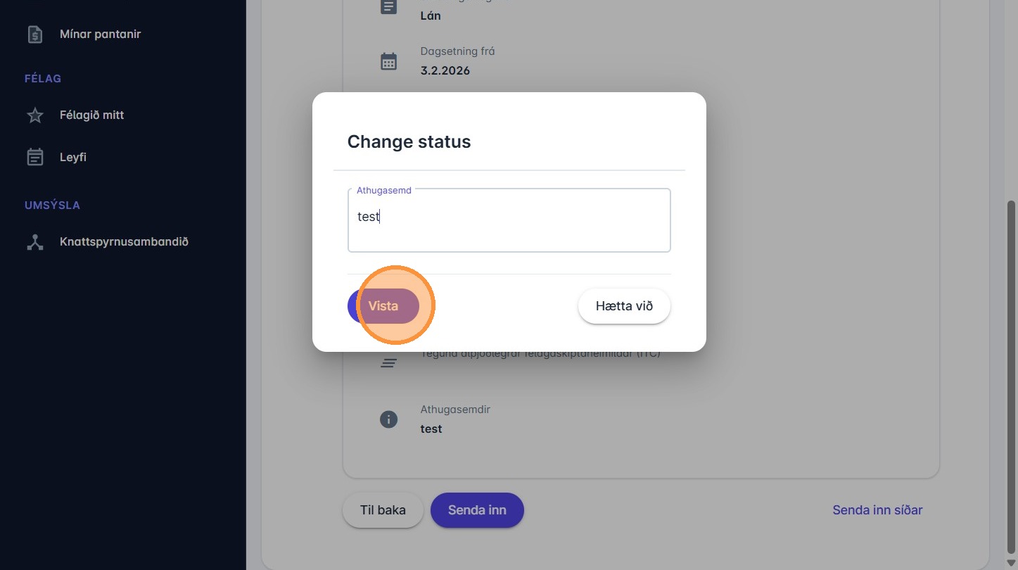Click the info icon beside Athugasemdir

(x=389, y=419)
